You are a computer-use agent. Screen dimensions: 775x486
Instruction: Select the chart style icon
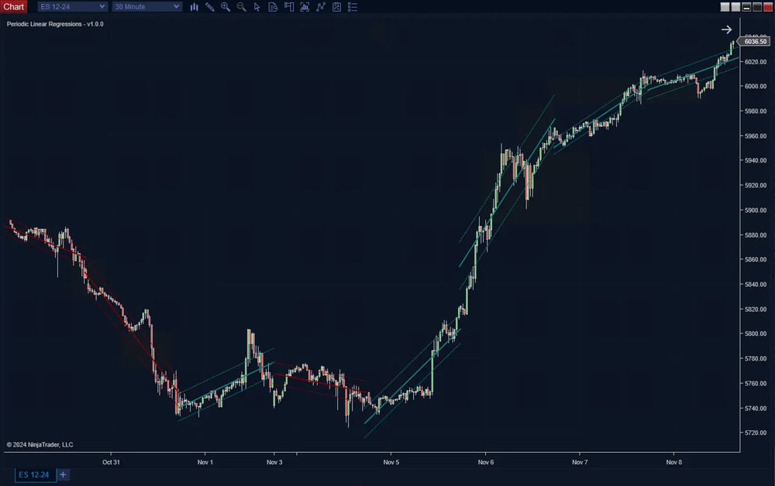click(195, 7)
